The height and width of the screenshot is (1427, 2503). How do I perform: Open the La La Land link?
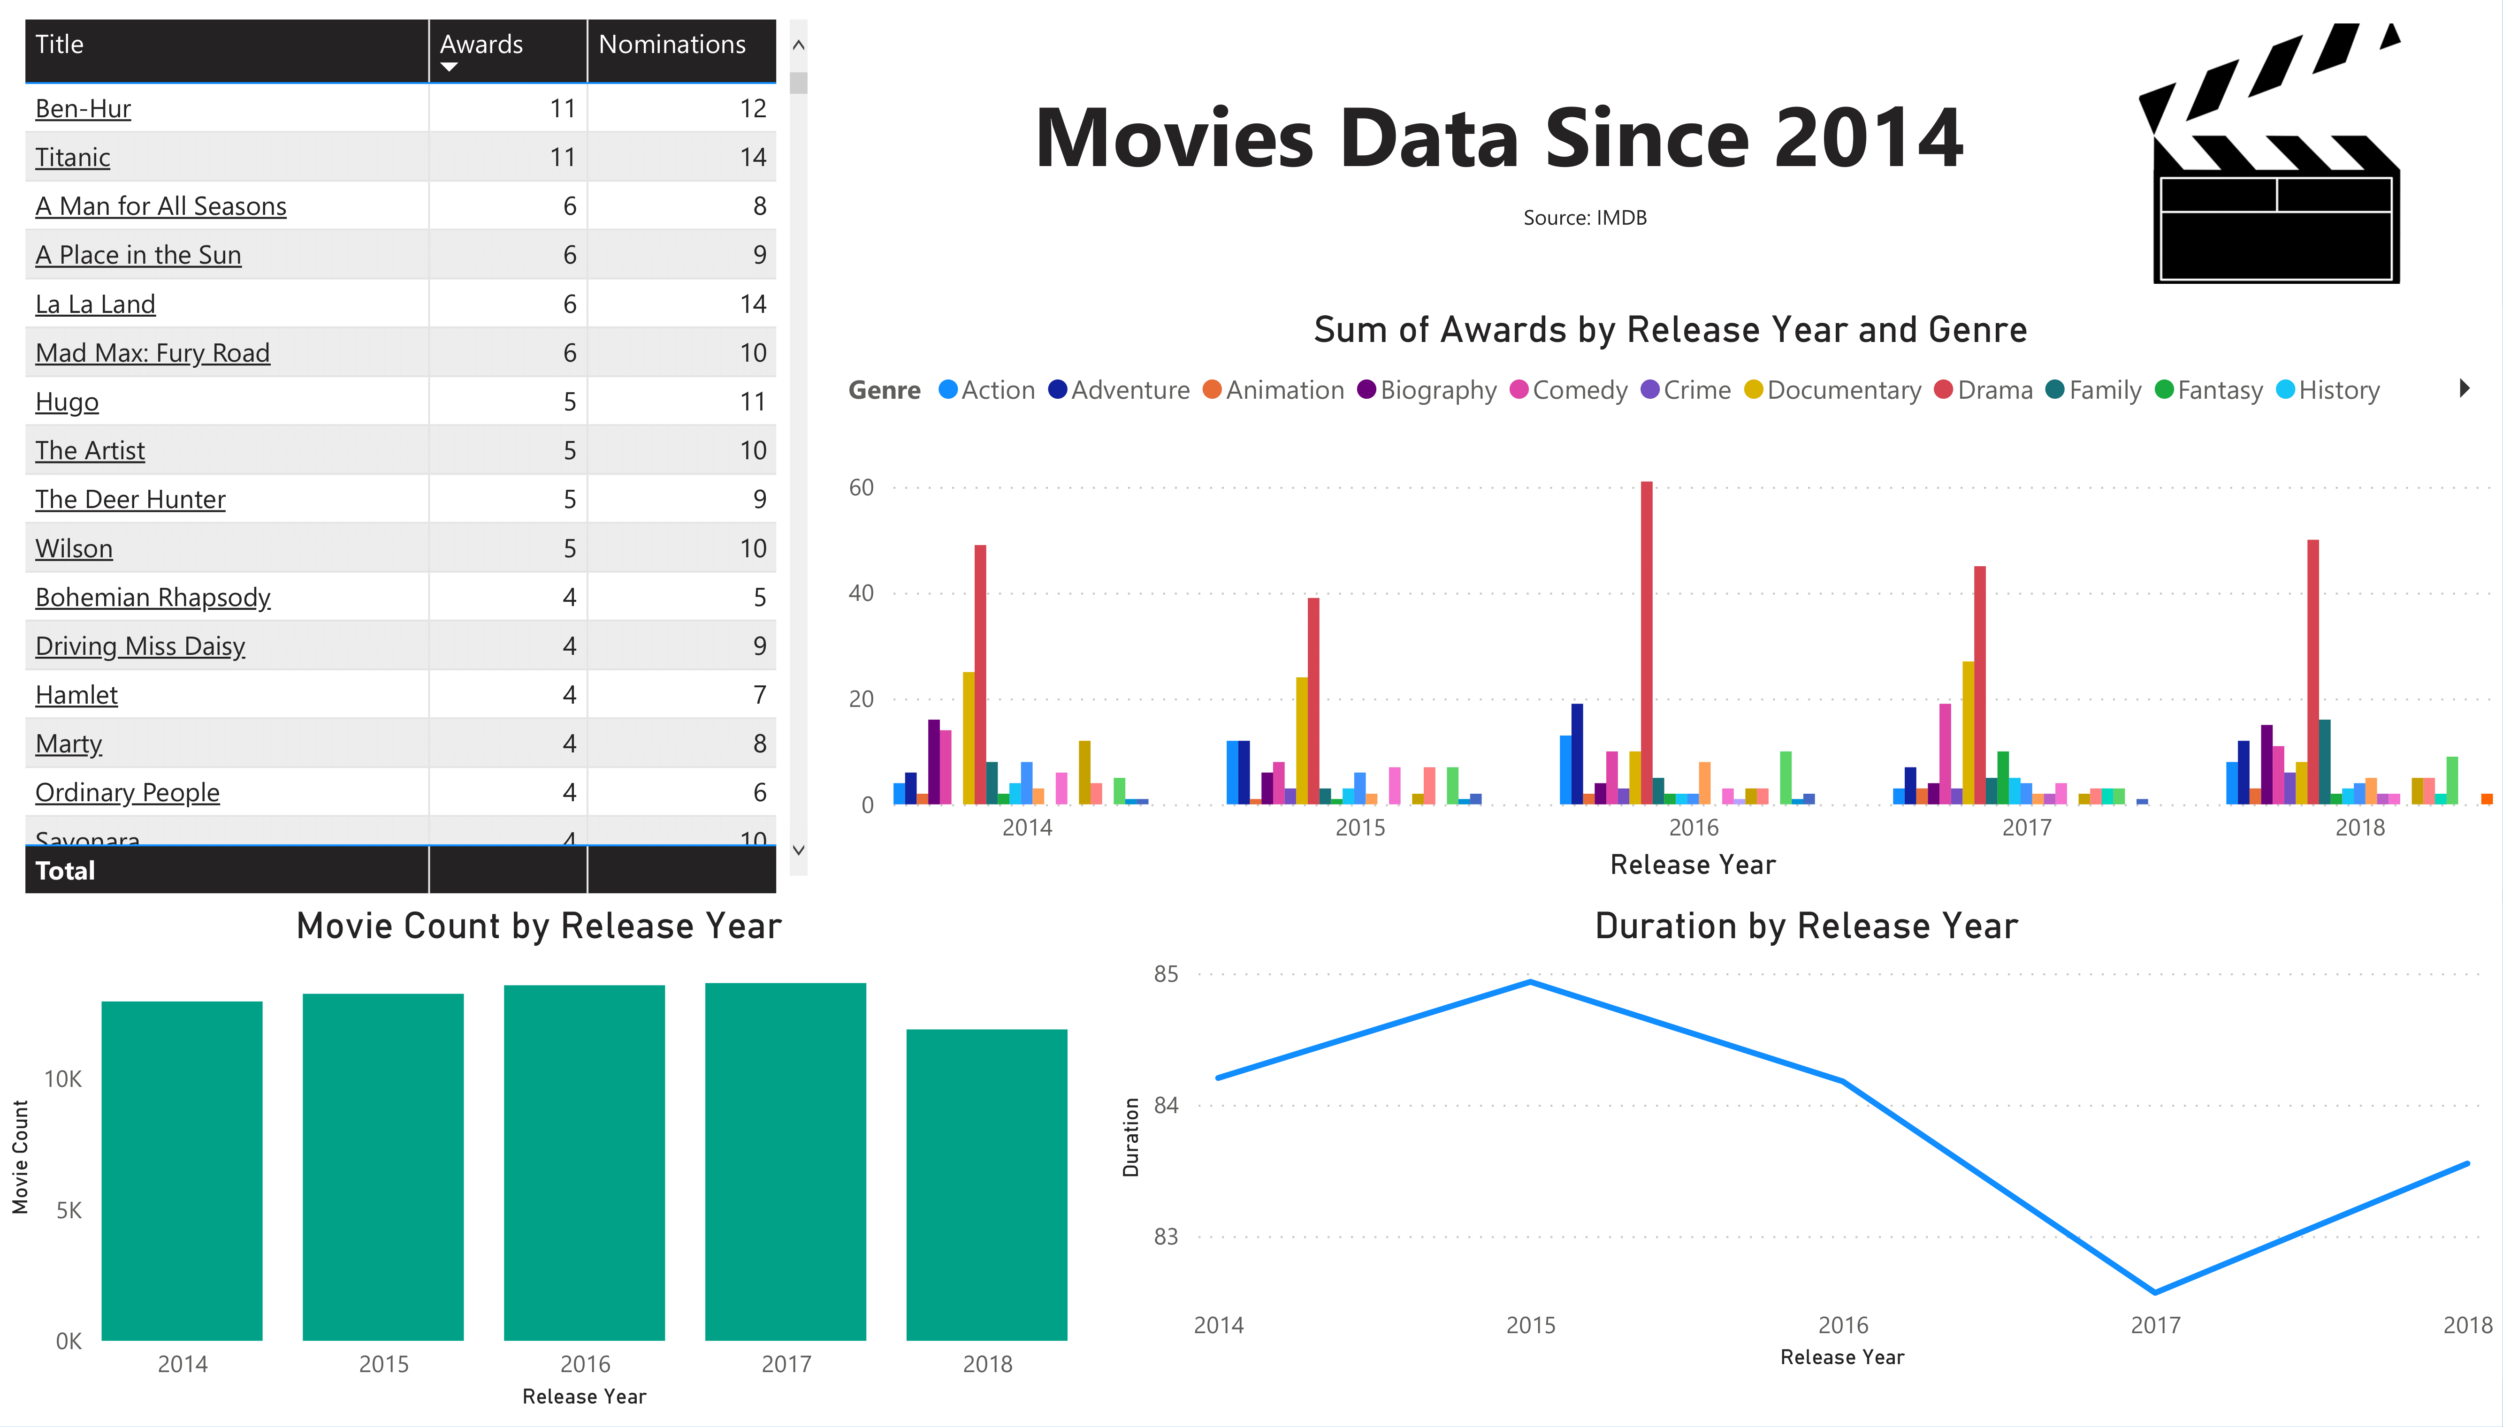pos(95,304)
